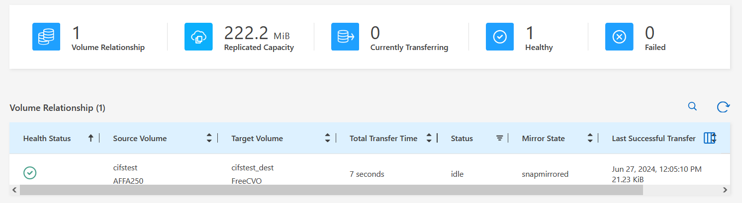Sort by Health Status arrow

[x=91, y=138]
